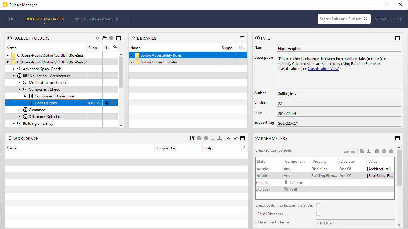Click the last clipboard icon in Parameters toolbar

tap(391, 151)
